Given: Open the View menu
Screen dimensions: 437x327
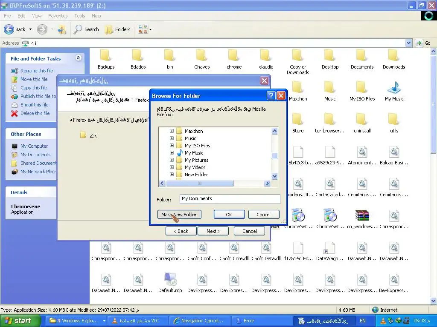Looking at the screenshot, I should point(37,16).
